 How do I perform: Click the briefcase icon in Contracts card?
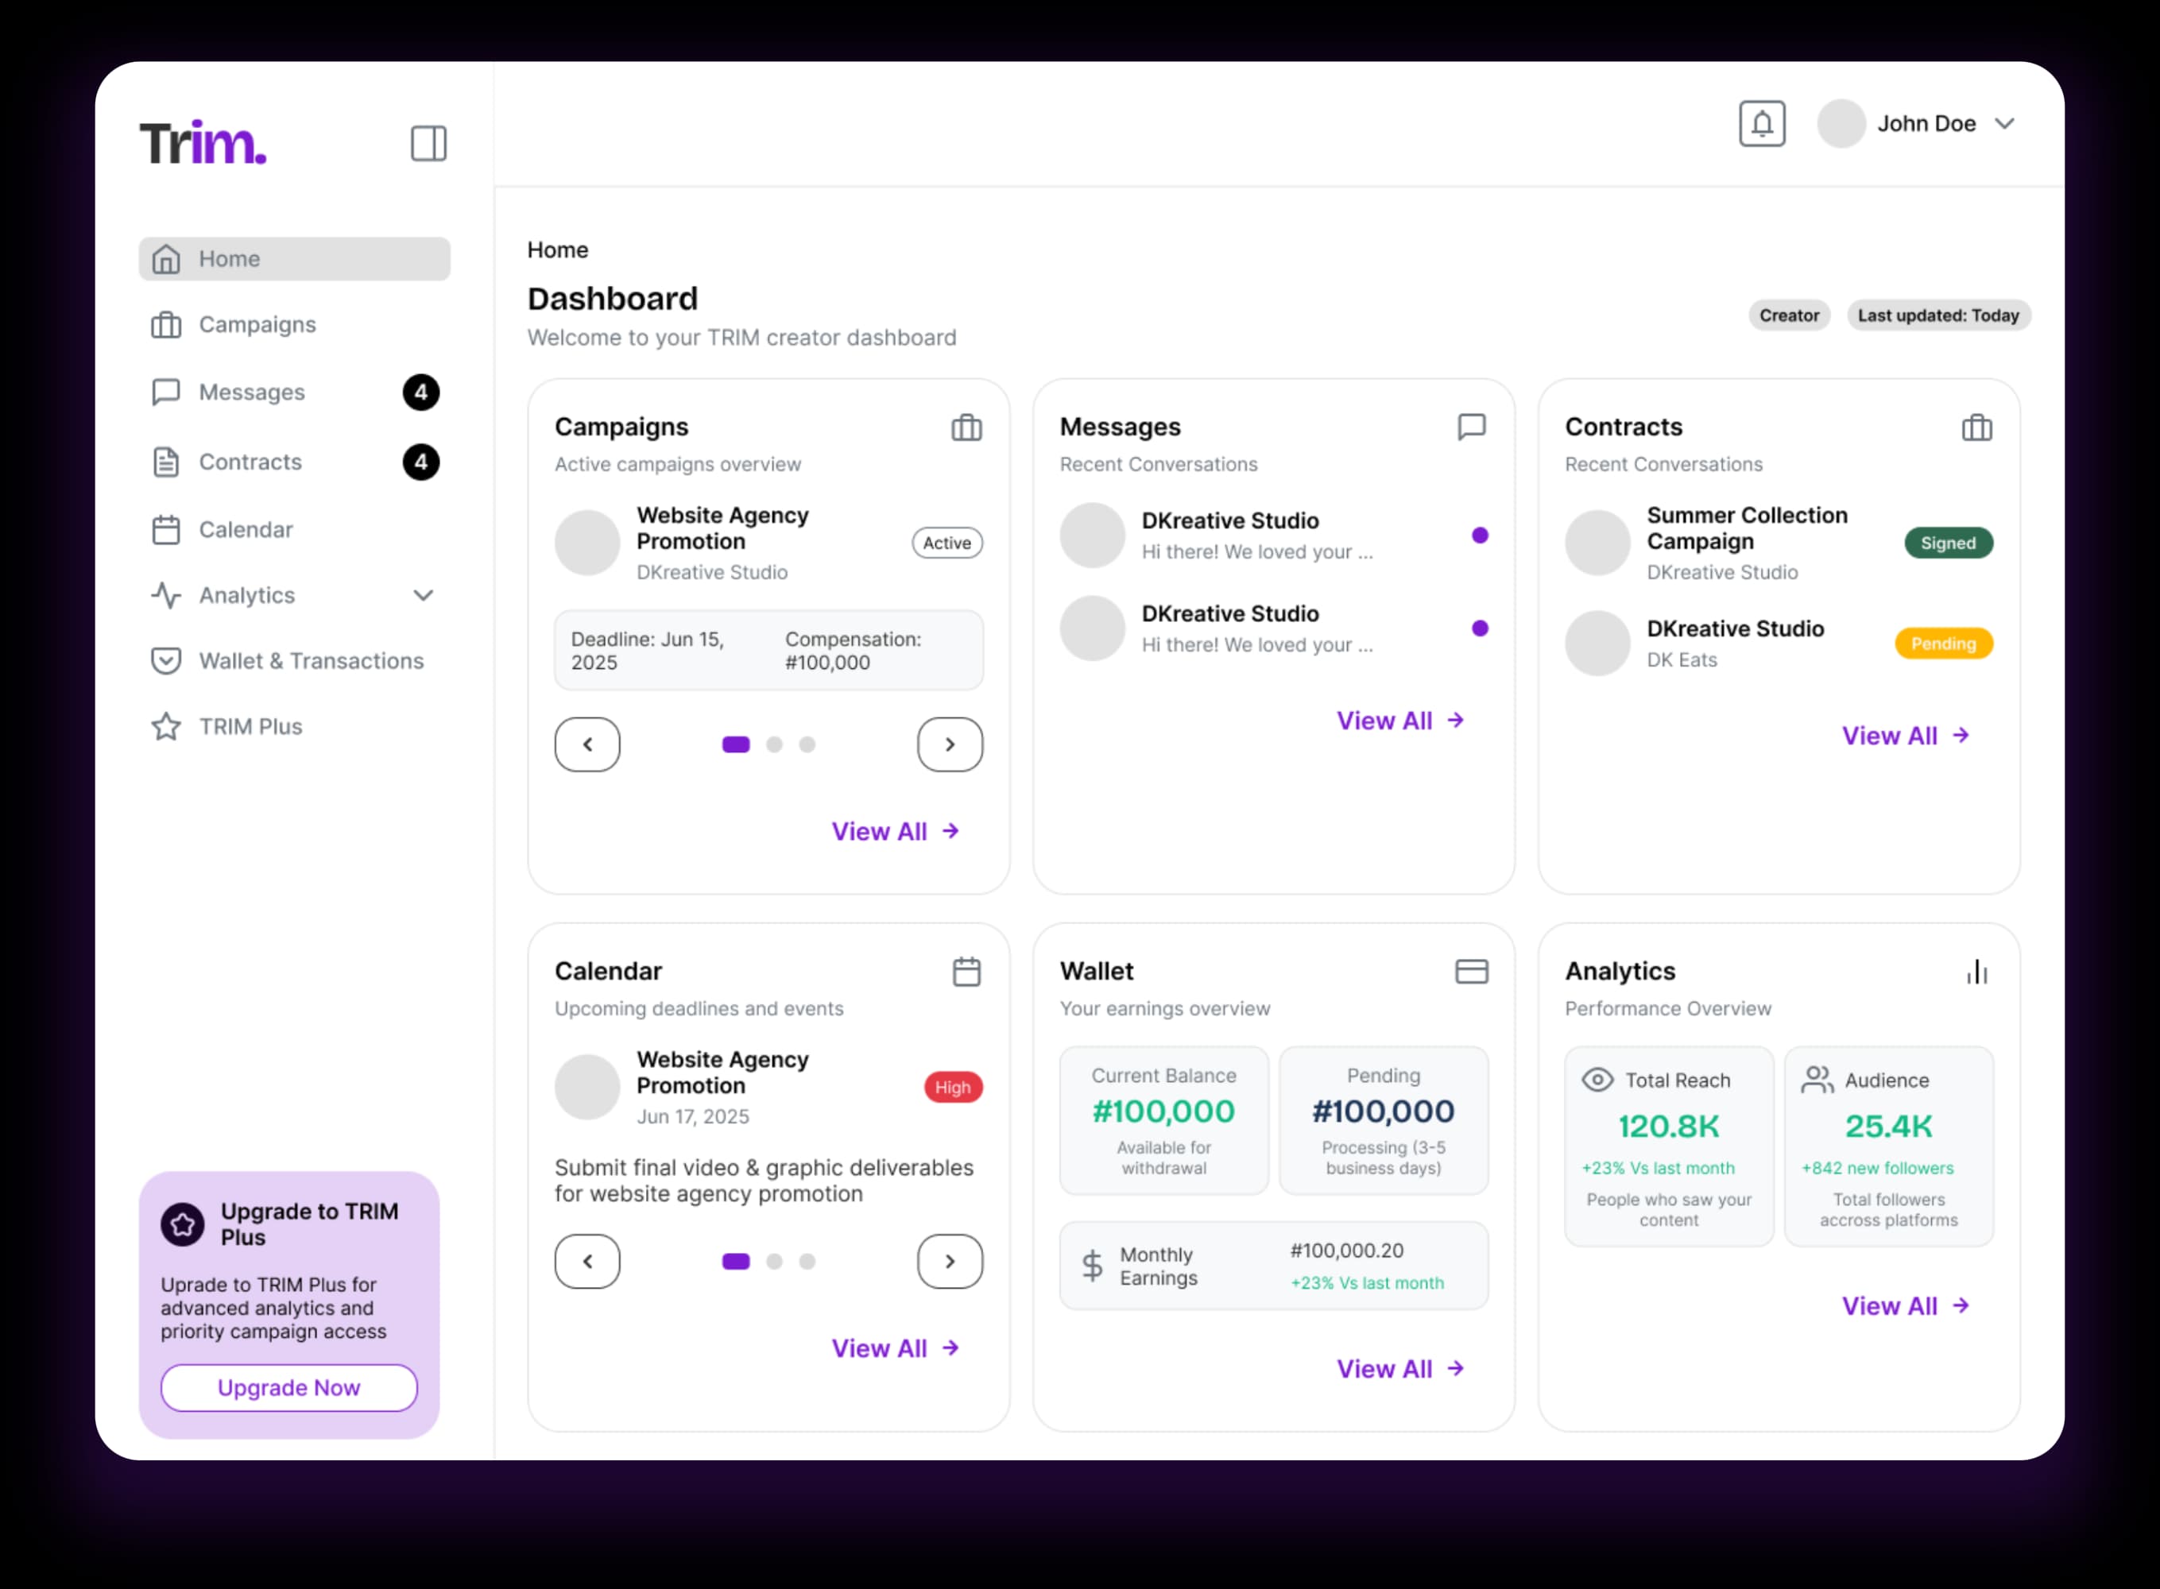tap(1976, 427)
